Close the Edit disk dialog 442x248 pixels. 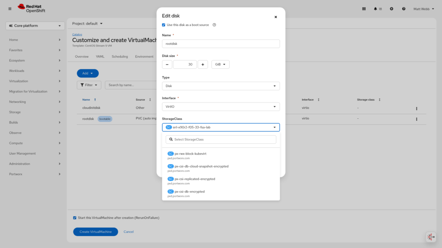pos(276,17)
